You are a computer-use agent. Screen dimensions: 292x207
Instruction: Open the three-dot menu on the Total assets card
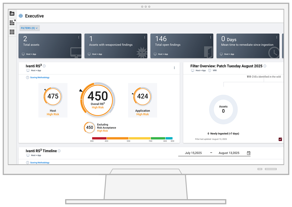point(79,37)
